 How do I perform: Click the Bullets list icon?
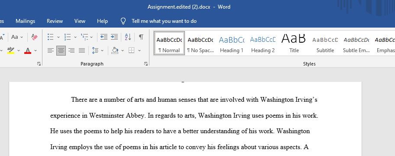click(x=50, y=37)
